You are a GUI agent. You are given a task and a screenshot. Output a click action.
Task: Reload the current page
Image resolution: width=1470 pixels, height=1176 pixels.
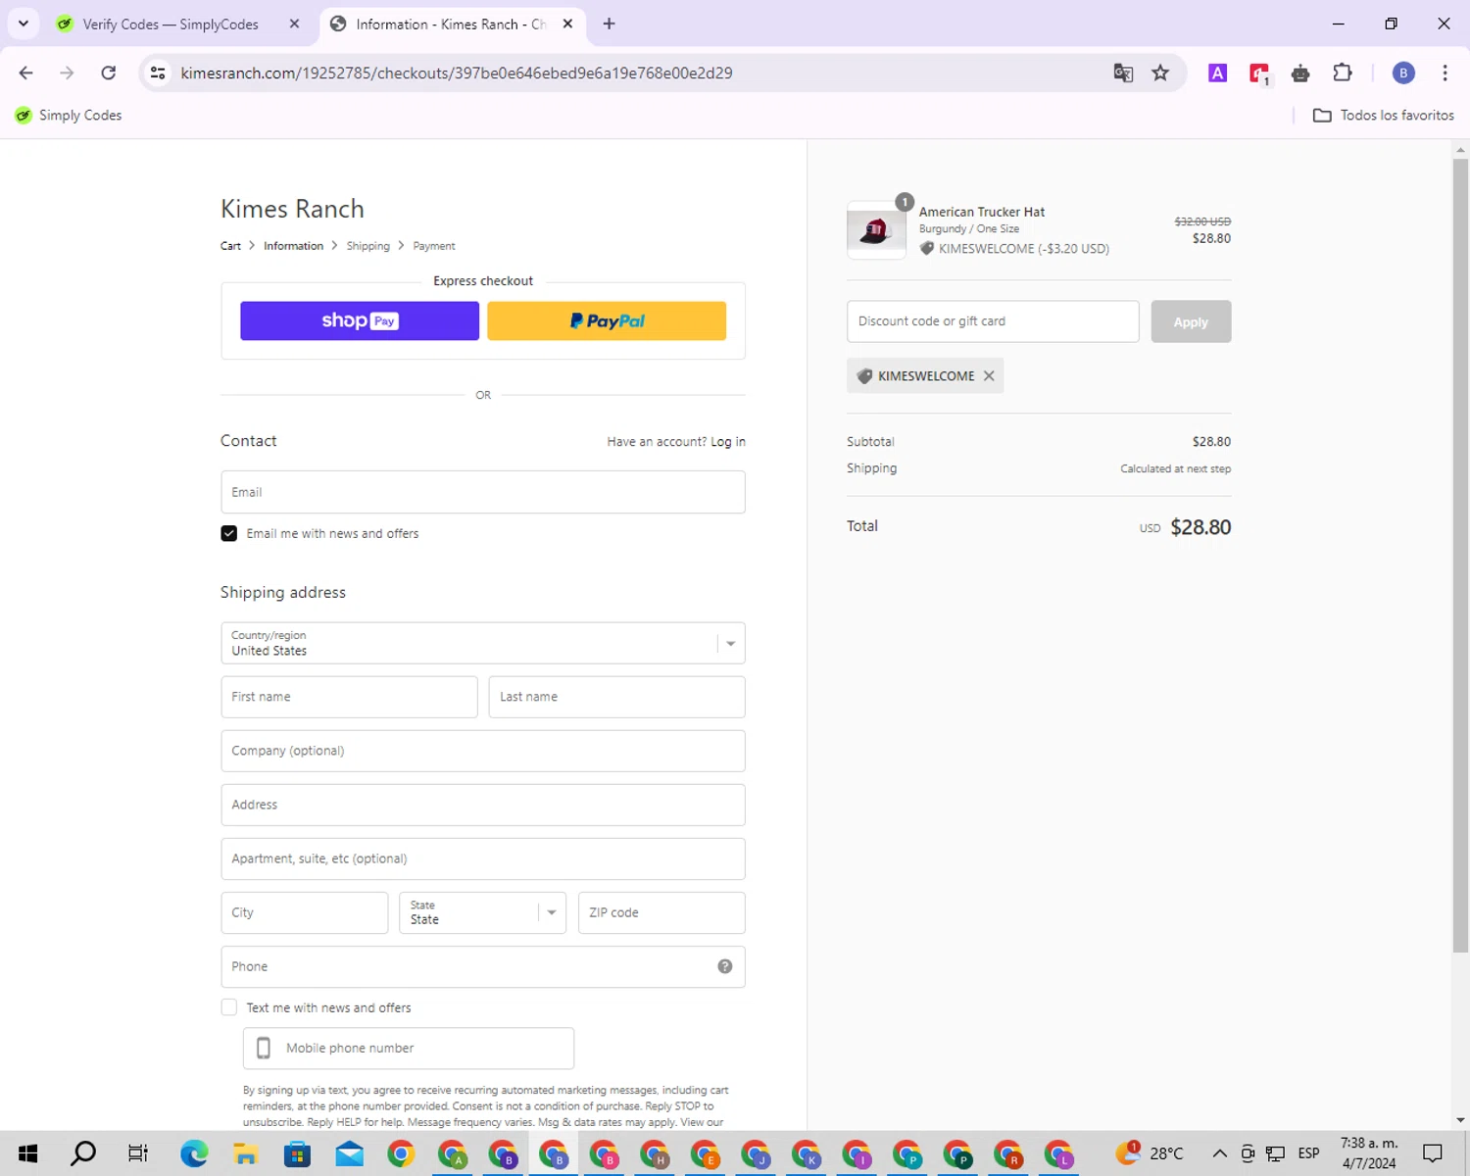pyautogui.click(x=109, y=73)
